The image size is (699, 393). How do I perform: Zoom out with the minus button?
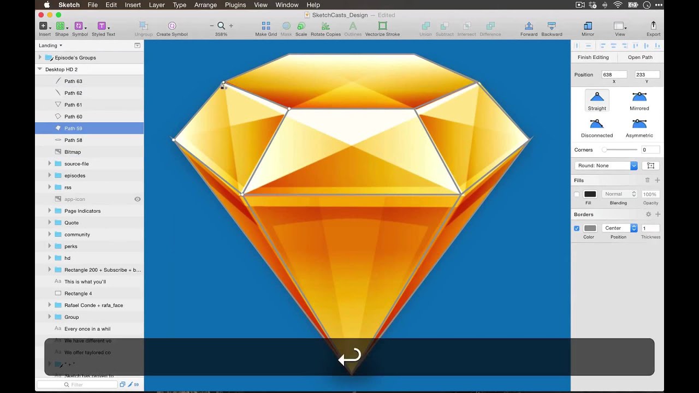(212, 26)
